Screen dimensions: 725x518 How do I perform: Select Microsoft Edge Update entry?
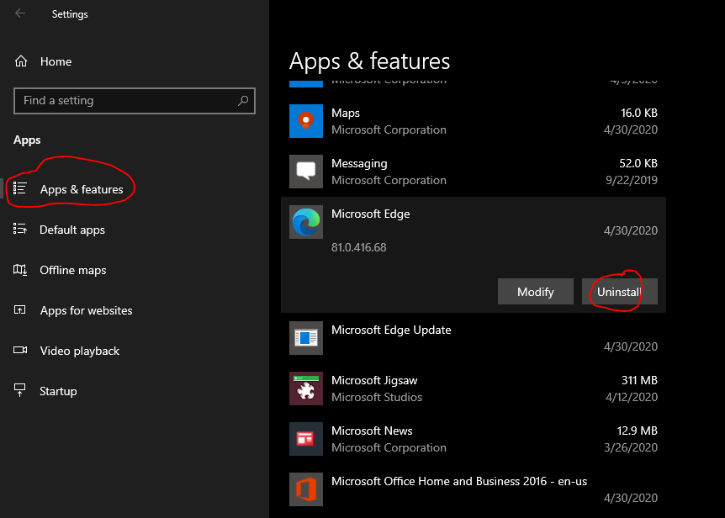click(474, 338)
